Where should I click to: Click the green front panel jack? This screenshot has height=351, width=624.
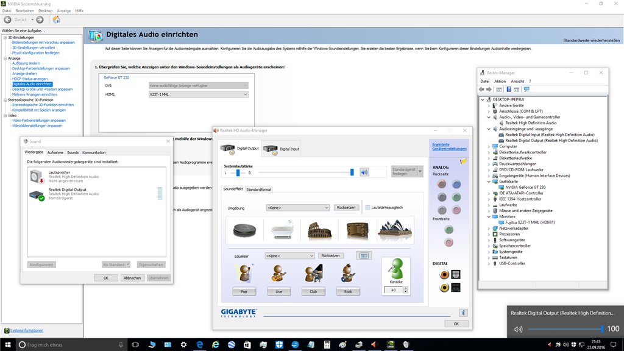pos(449,230)
